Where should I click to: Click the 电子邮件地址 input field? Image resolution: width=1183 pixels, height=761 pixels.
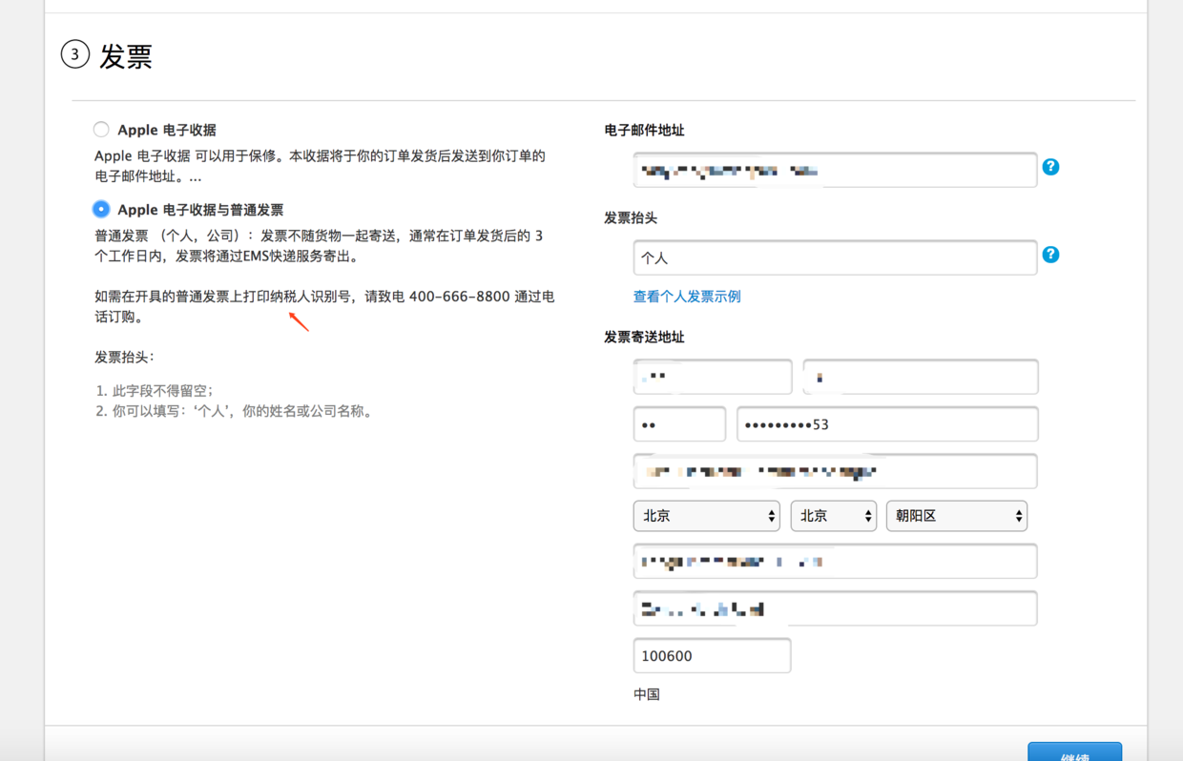[835, 170]
